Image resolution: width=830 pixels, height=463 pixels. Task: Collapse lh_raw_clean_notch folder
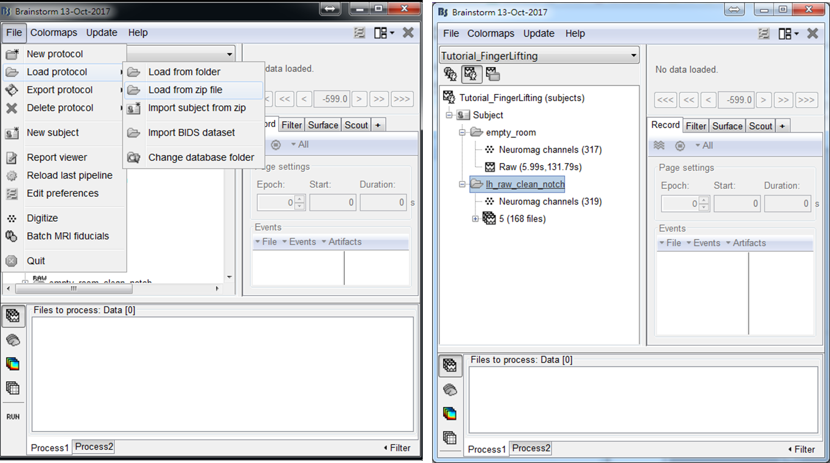(x=463, y=185)
